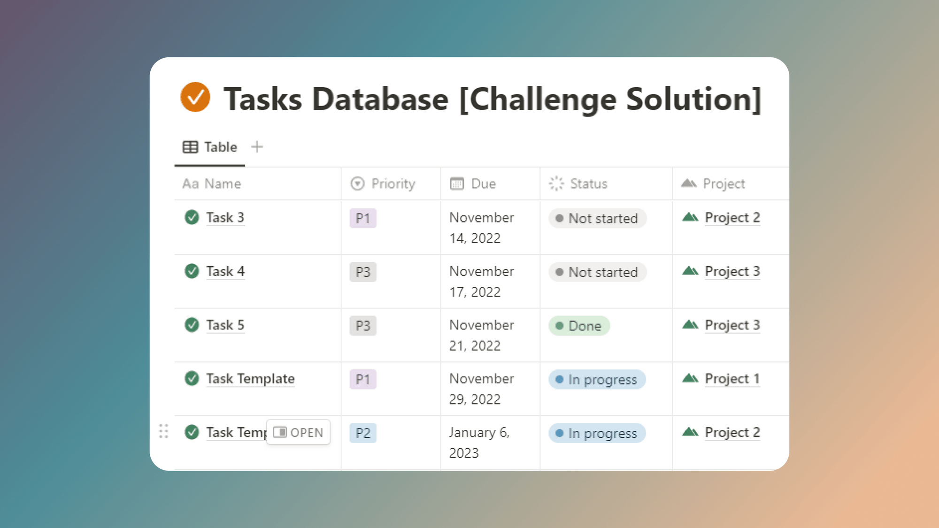Click the green check icon beside Task 3
The width and height of the screenshot is (939, 528).
coord(192,217)
